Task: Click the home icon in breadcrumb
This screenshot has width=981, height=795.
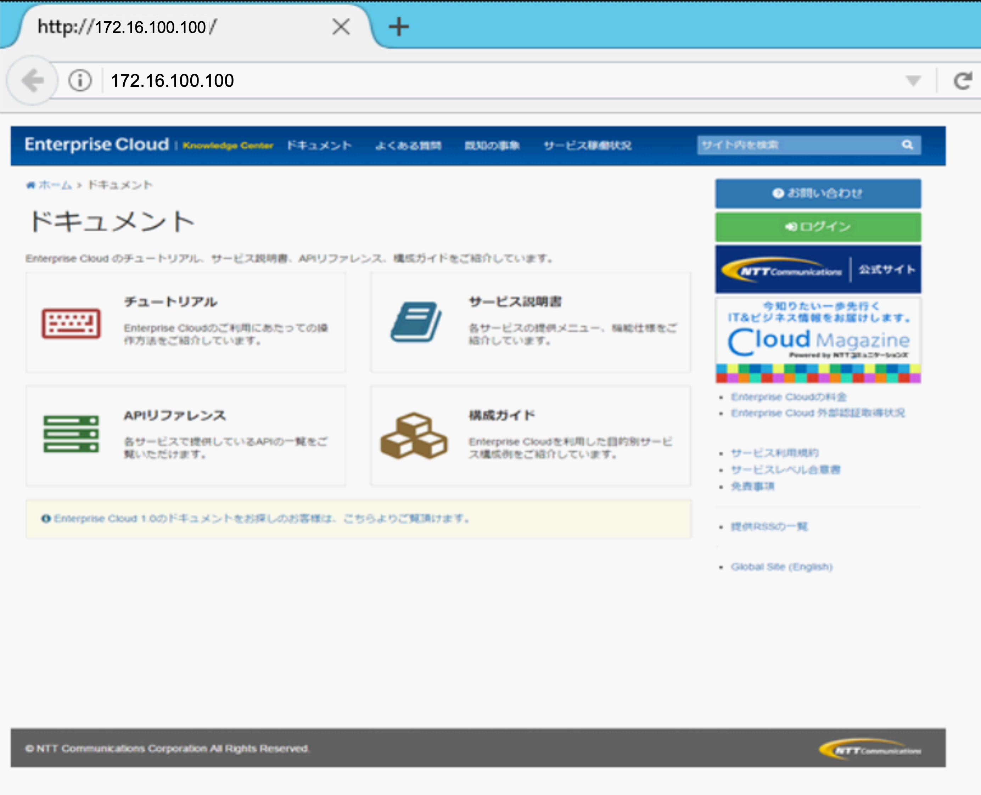Action: point(30,185)
